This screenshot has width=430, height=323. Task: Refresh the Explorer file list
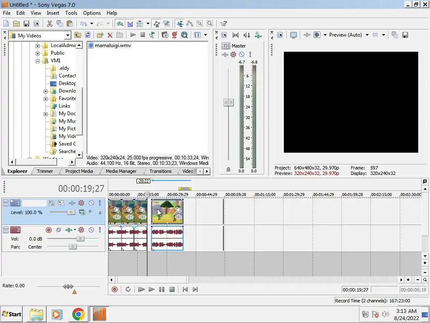(x=88, y=35)
